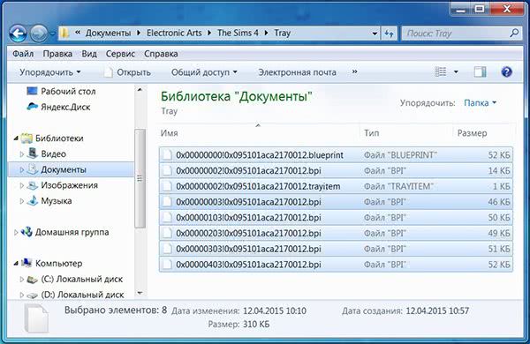Open the Вид menu
Screen dimensions: 530x344
(89, 54)
